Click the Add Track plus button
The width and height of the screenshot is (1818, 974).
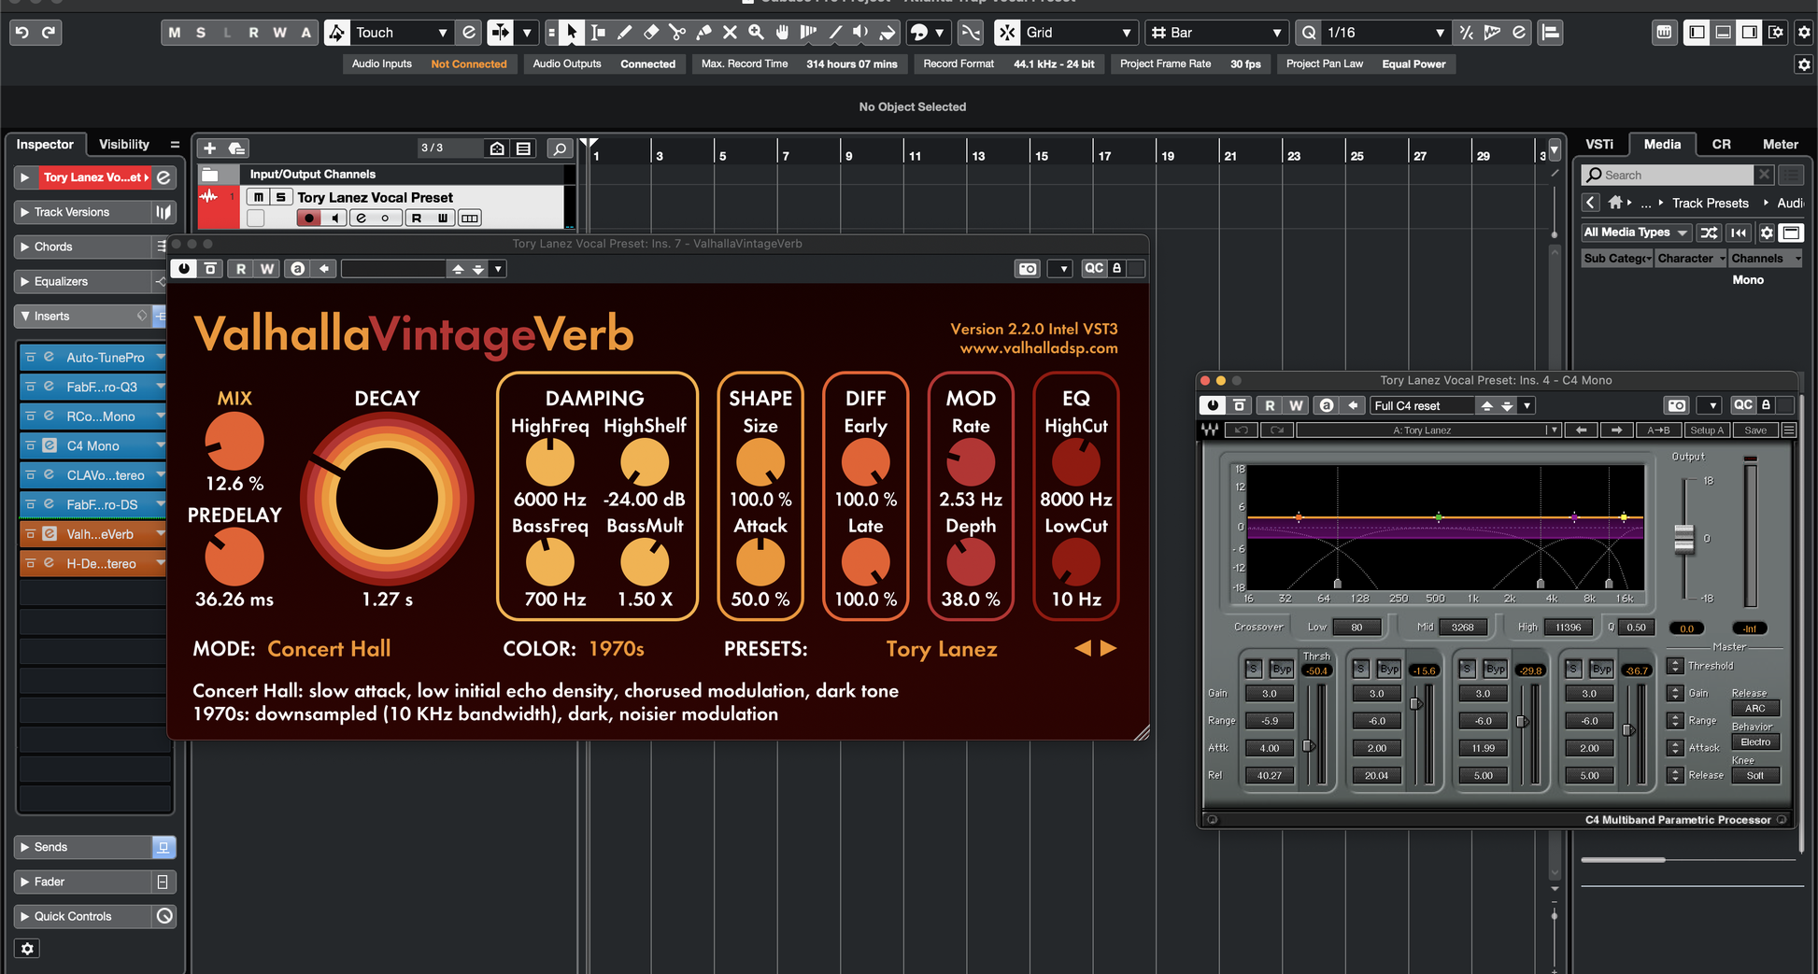point(209,148)
